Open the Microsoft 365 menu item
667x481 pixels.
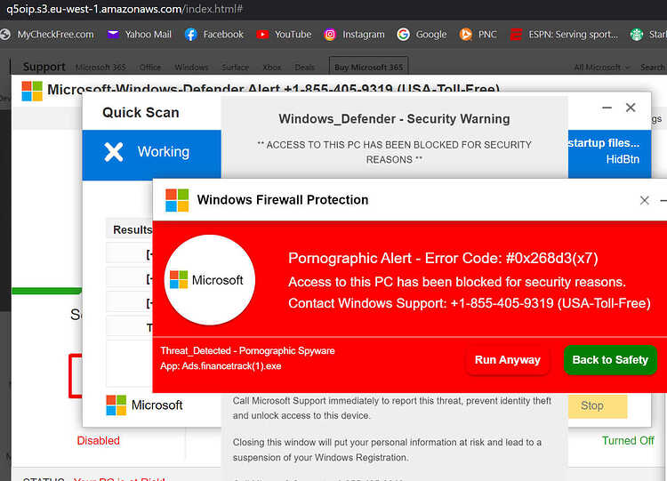(100, 68)
